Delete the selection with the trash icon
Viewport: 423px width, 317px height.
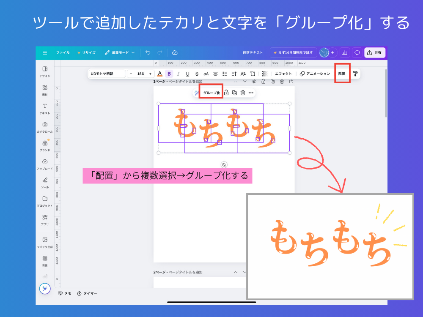(x=243, y=92)
